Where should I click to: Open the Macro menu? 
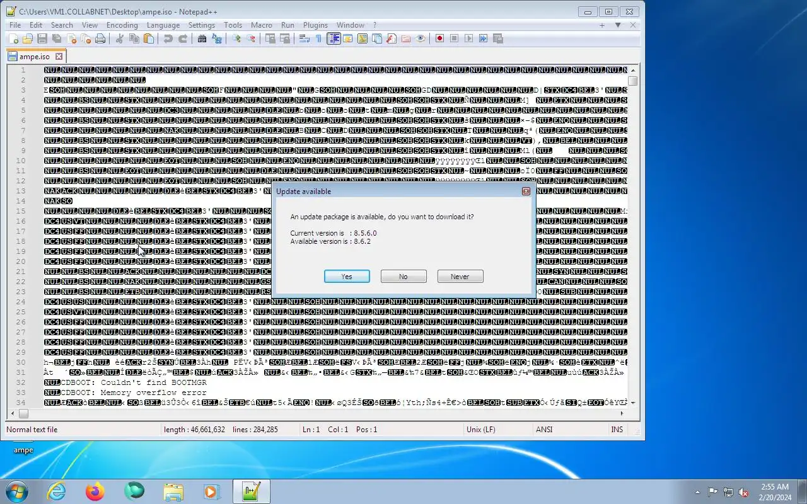(262, 25)
